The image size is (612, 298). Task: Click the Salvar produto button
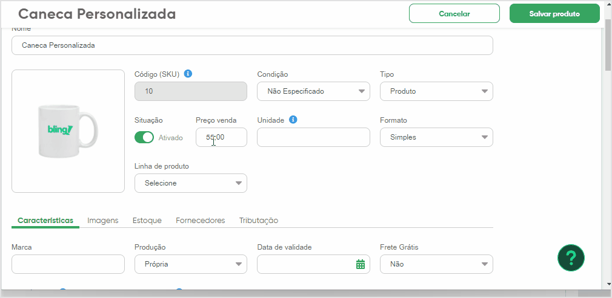click(x=554, y=14)
